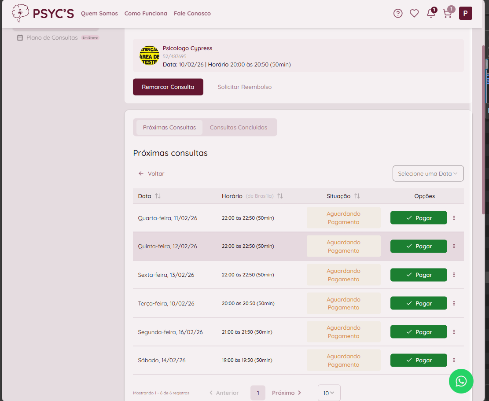This screenshot has height=401, width=489.
Task: Click the Solicitar Reembolso link
Action: [245, 87]
